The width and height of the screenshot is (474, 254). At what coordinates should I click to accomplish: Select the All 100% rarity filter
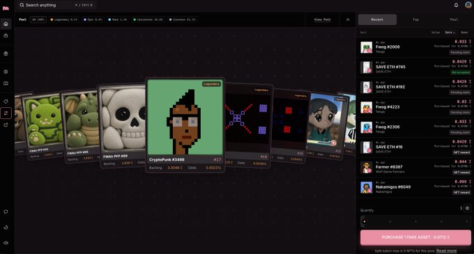click(38, 19)
